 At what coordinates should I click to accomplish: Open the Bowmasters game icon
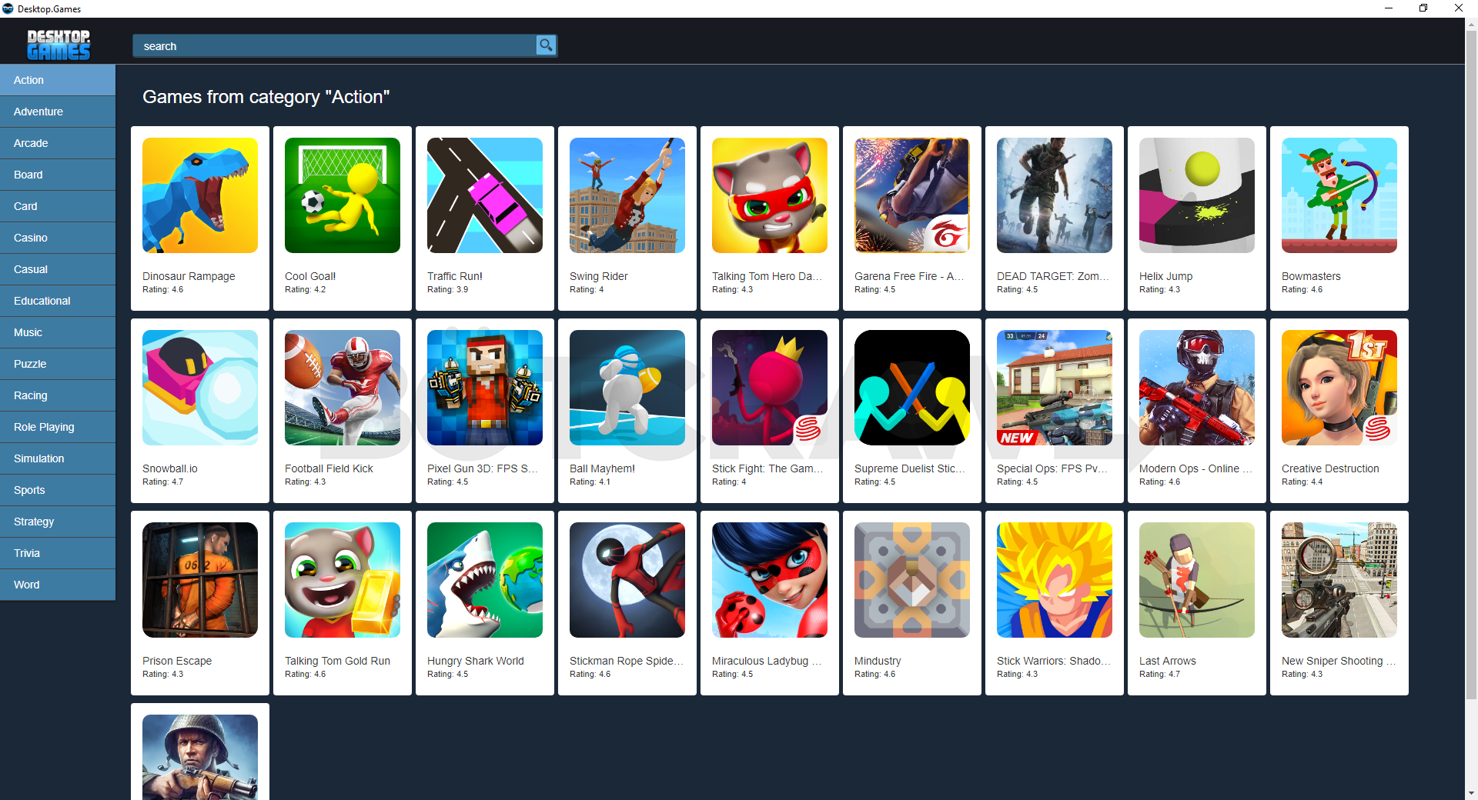pyautogui.click(x=1339, y=195)
